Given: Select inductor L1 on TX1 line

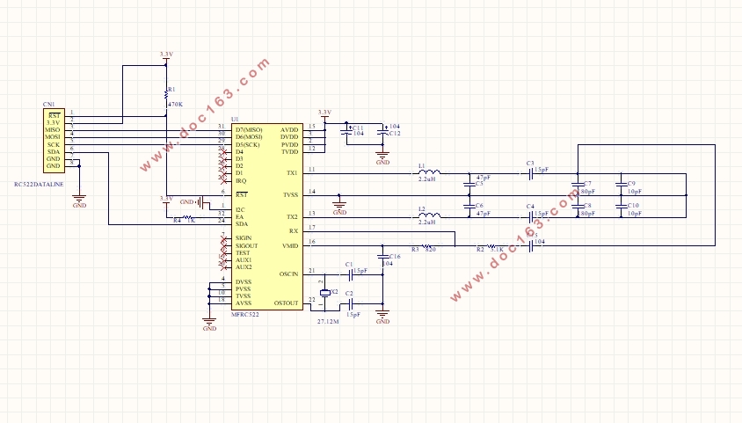Looking at the screenshot, I should click(x=429, y=172).
